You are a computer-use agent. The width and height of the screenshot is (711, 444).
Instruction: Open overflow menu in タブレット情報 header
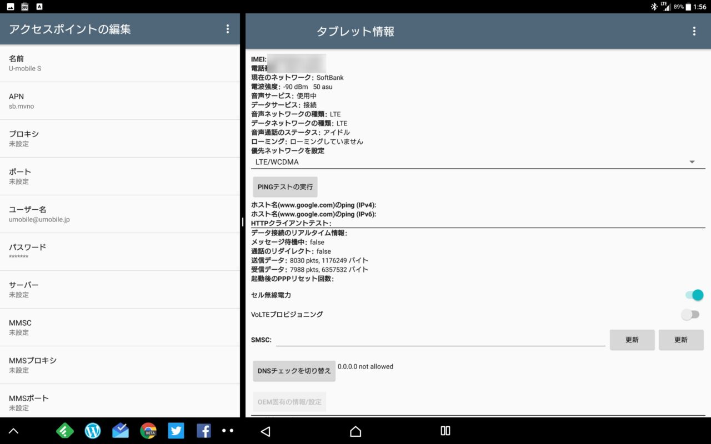click(694, 32)
